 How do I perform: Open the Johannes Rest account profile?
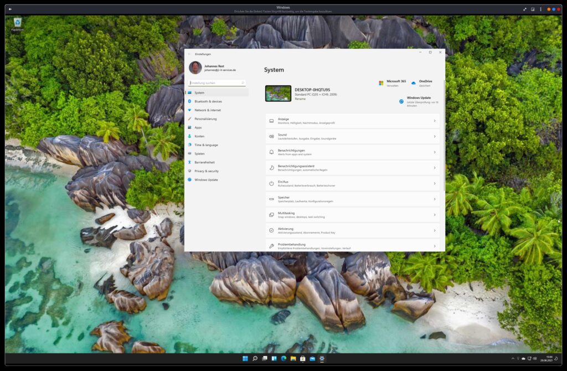pyautogui.click(x=213, y=68)
